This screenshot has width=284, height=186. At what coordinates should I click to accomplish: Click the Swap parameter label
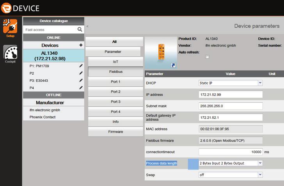click(150, 175)
